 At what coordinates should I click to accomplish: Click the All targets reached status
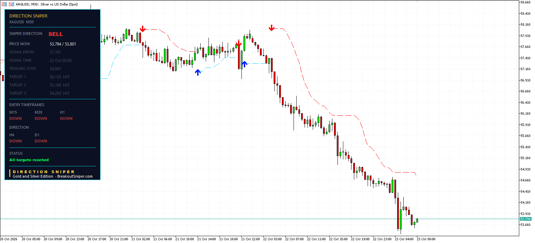(x=29, y=160)
